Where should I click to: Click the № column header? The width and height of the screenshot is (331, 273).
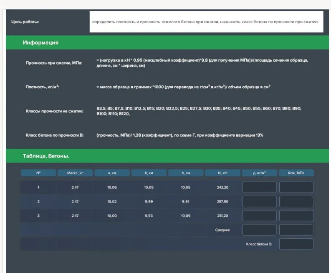[38, 173]
